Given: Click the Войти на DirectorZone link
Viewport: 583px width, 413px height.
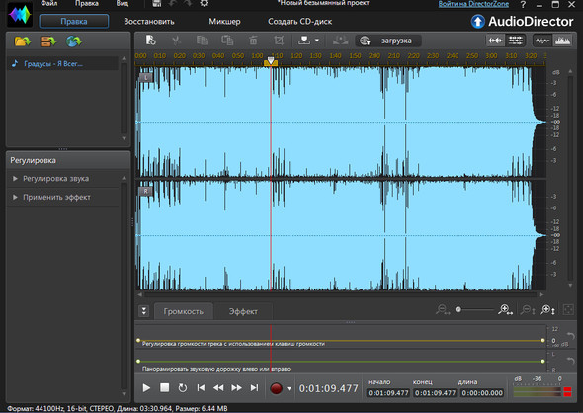Looking at the screenshot, I should point(473,4).
